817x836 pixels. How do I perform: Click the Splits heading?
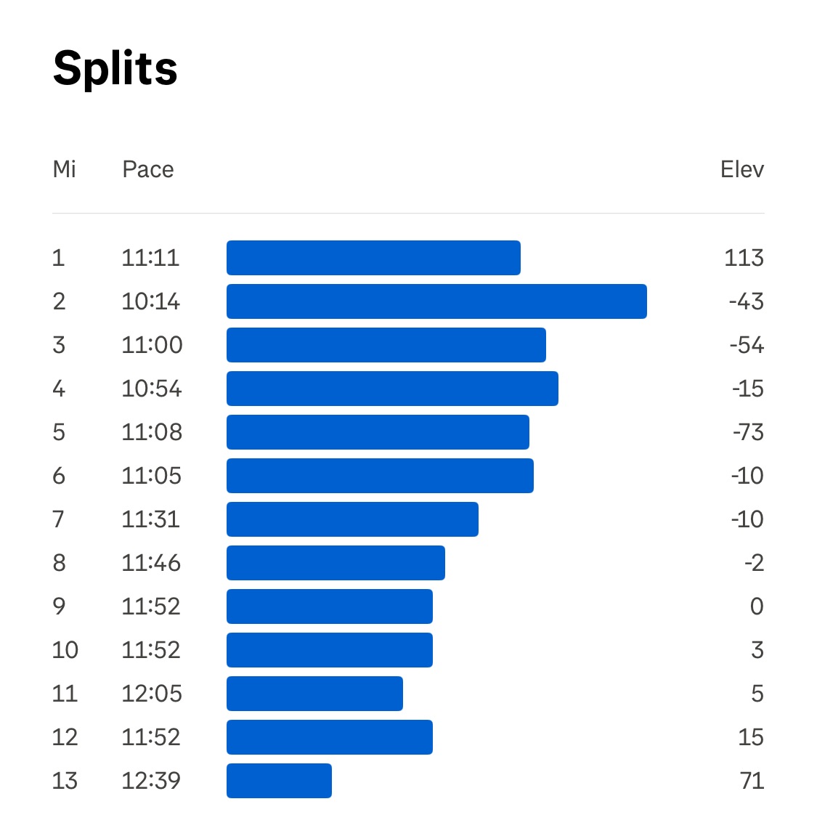click(x=115, y=68)
